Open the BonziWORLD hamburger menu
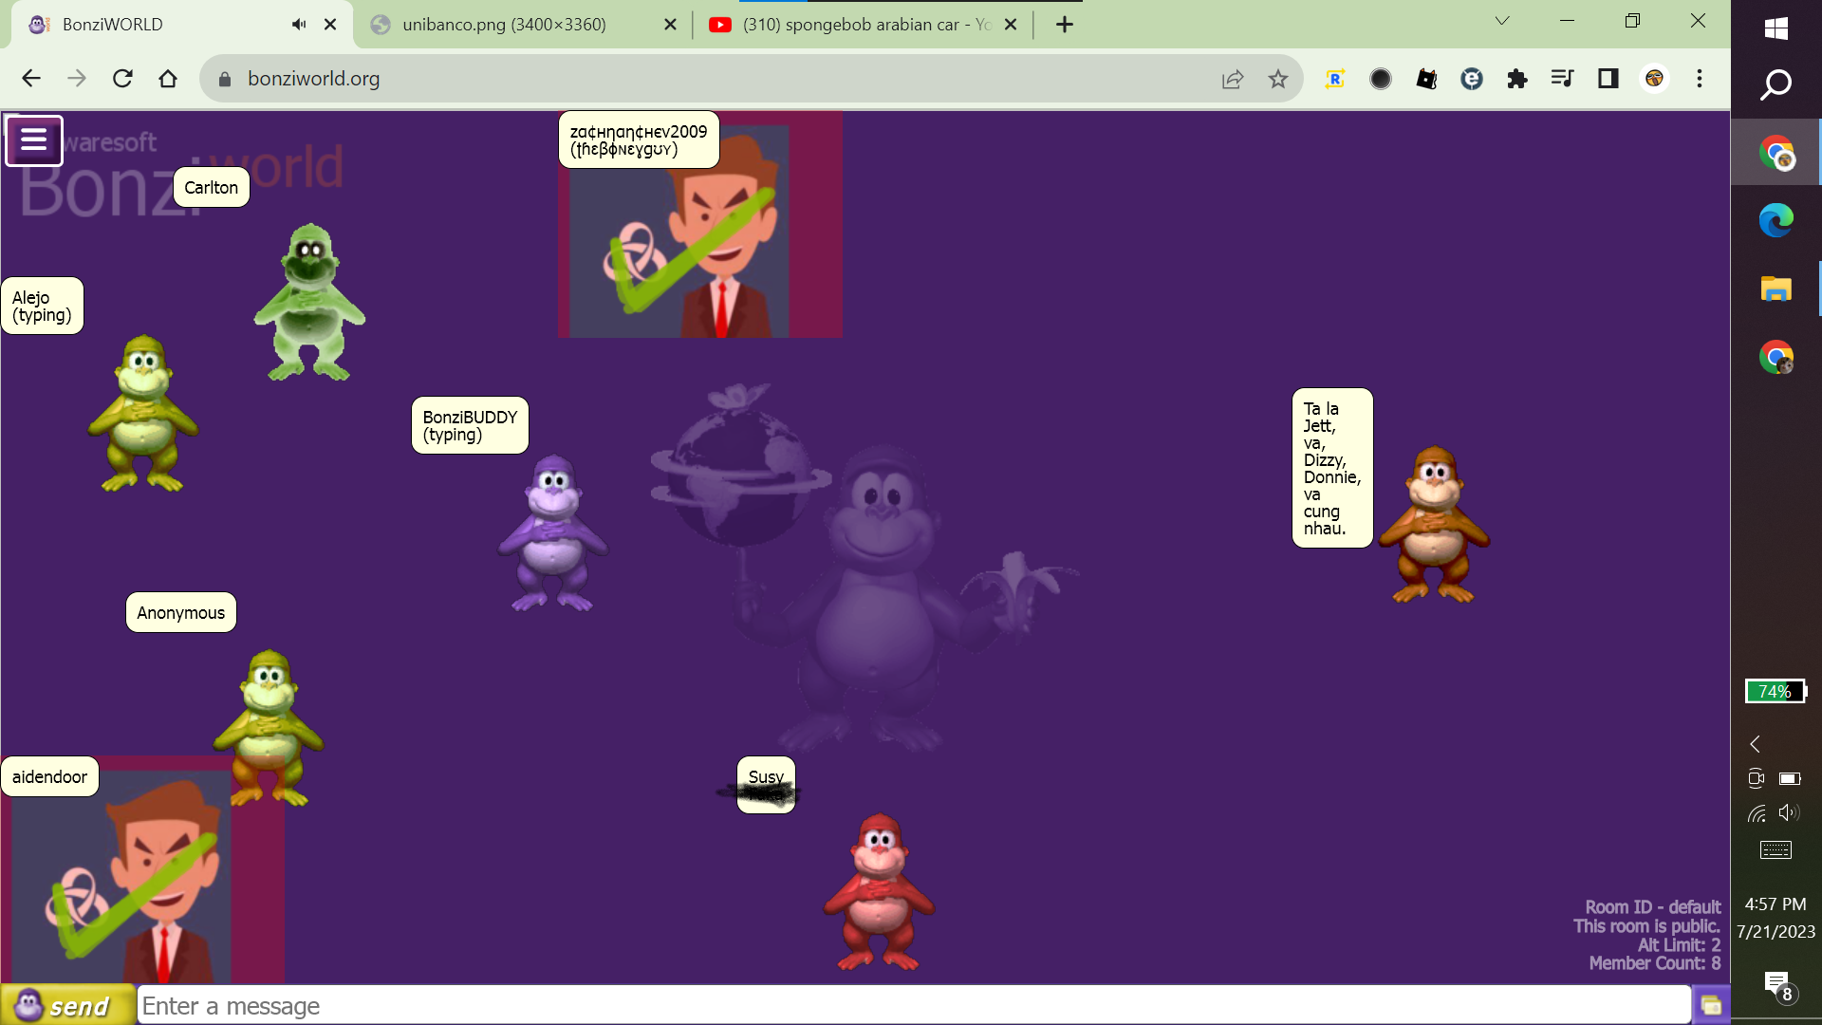The height and width of the screenshot is (1025, 1822). click(34, 140)
